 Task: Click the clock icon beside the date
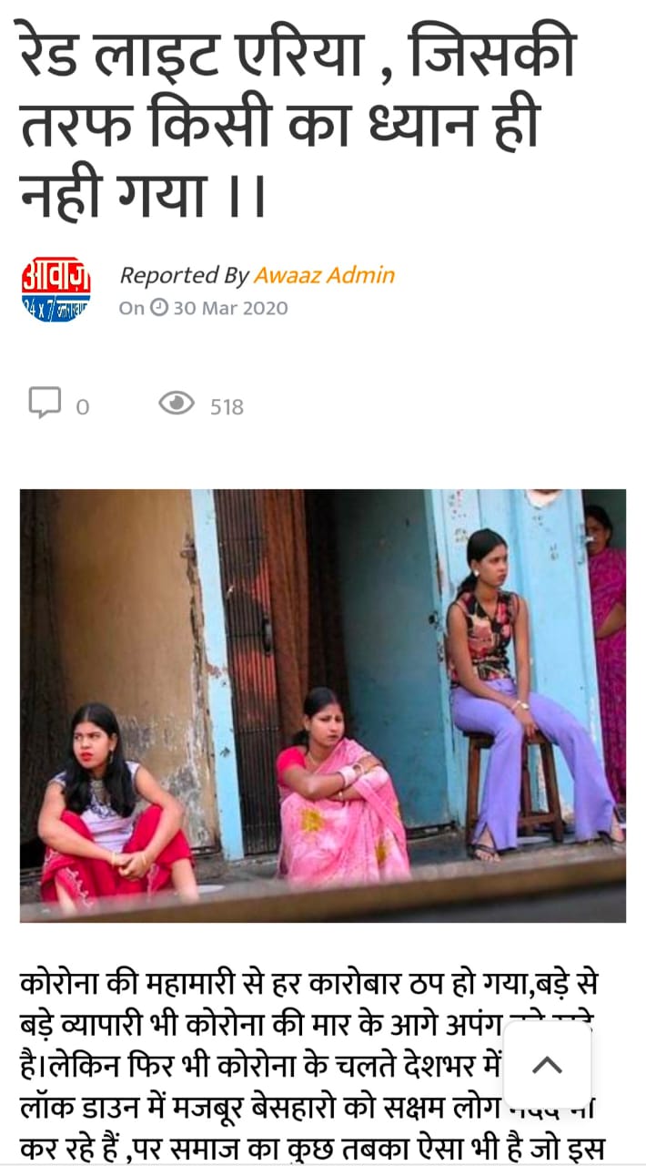(x=159, y=307)
